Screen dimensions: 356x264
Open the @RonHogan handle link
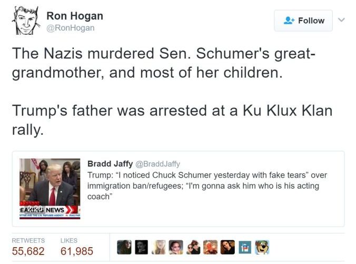[x=71, y=28]
